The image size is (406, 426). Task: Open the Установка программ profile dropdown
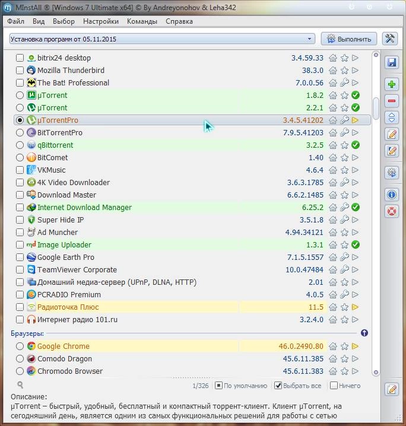click(162, 39)
